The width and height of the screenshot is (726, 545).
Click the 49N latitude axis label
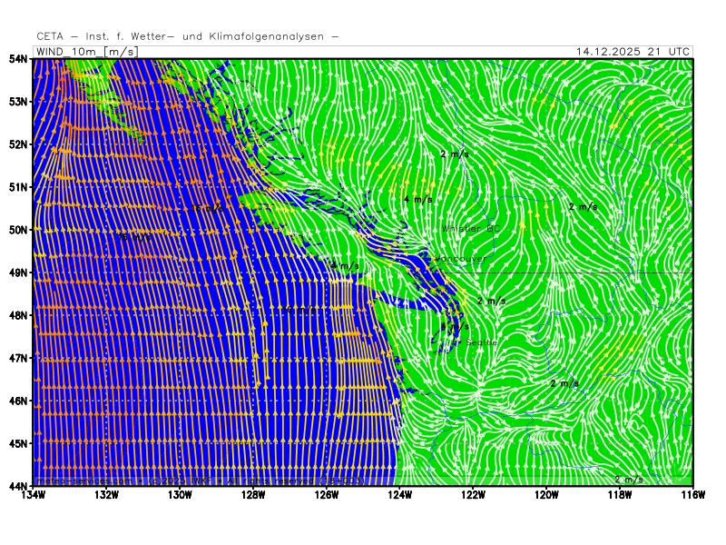(x=19, y=272)
